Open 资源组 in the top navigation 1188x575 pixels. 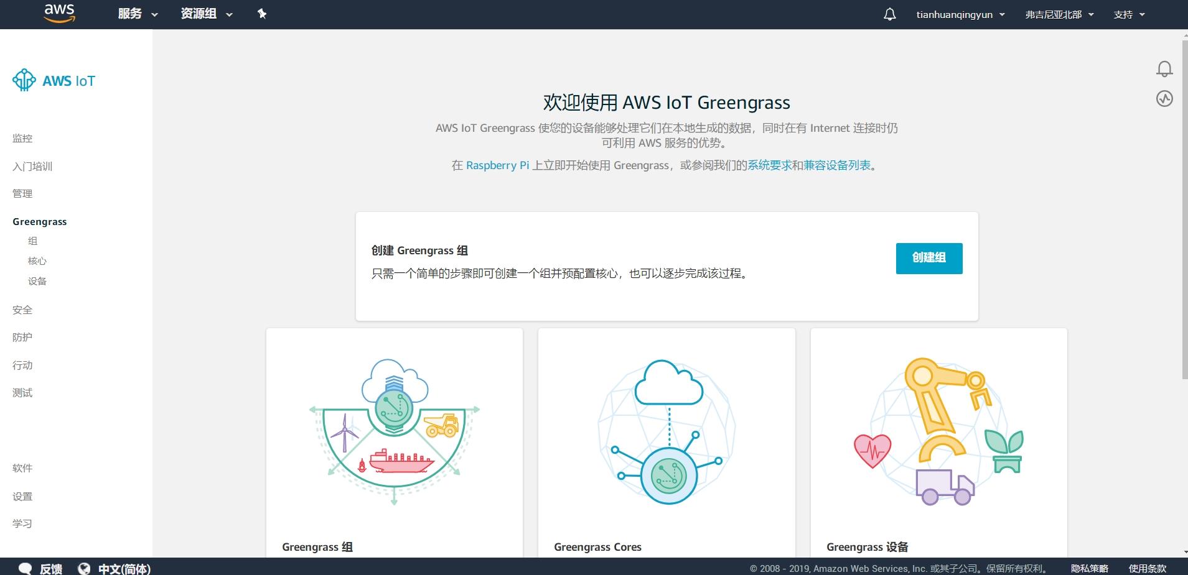[204, 13]
